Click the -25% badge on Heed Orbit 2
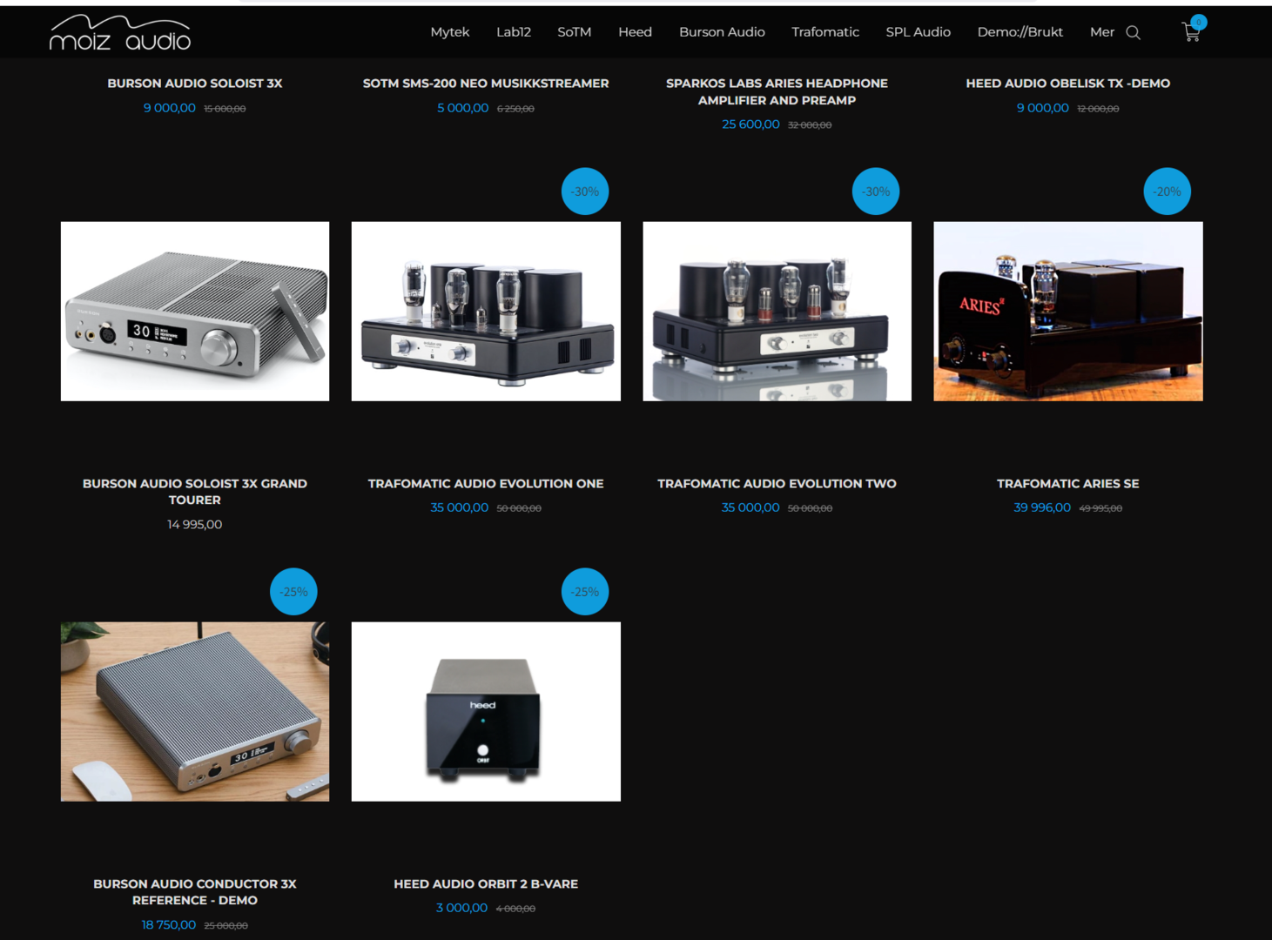The image size is (1272, 940). coord(585,592)
